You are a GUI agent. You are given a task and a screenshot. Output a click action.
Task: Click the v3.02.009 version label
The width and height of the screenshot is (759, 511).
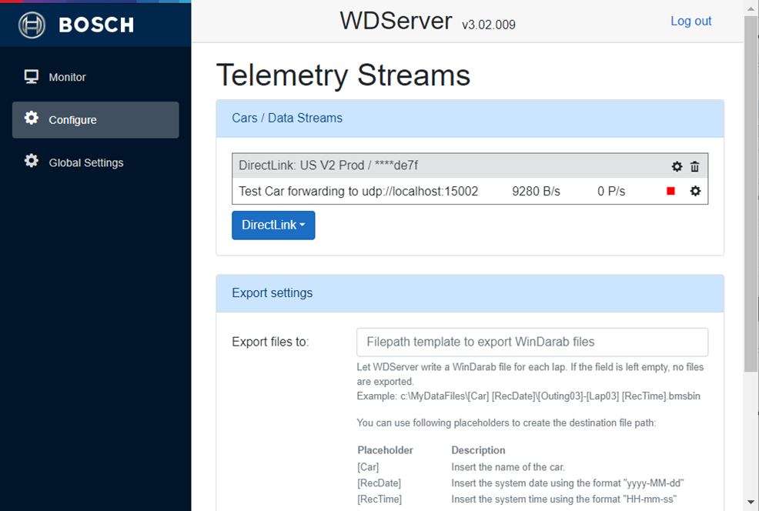(488, 25)
